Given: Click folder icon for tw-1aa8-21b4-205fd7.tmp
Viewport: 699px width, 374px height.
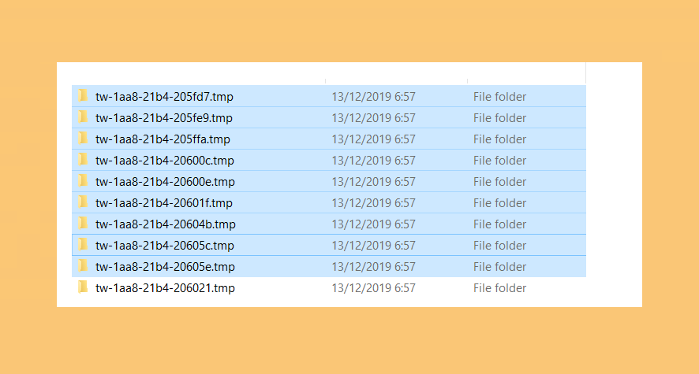Looking at the screenshot, I should point(83,95).
